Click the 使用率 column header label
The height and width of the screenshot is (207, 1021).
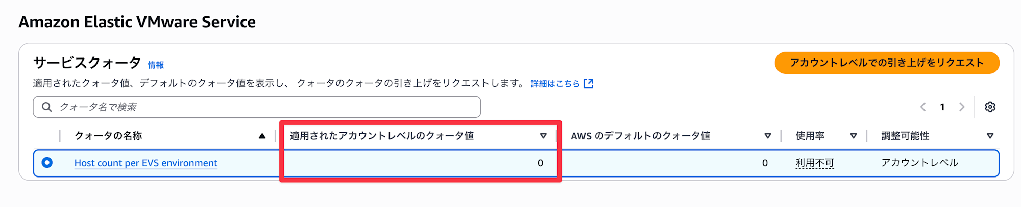coord(810,136)
